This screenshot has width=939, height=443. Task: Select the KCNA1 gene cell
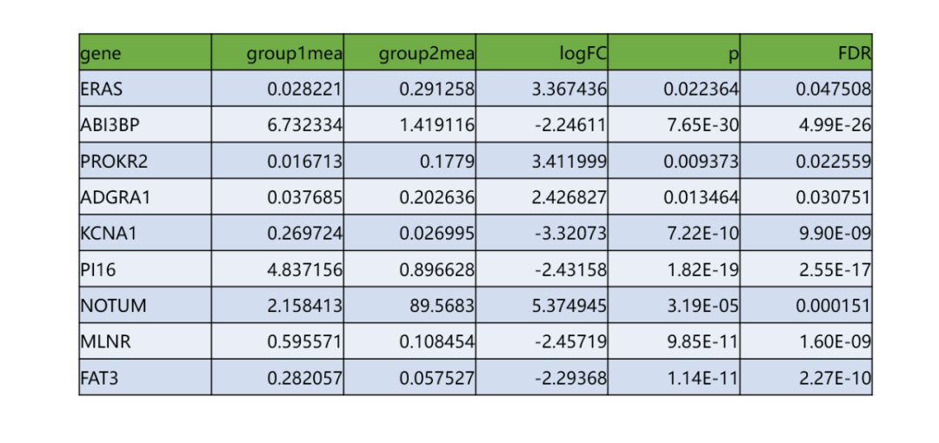[x=145, y=233]
